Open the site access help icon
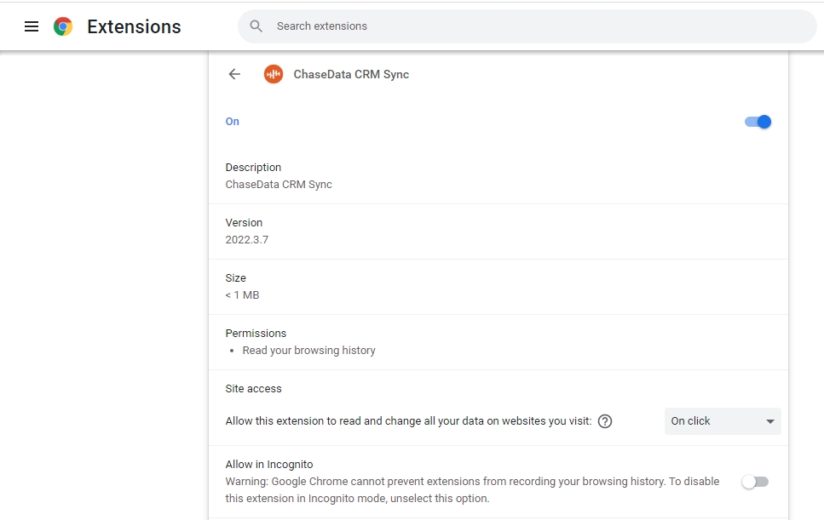 coord(605,421)
